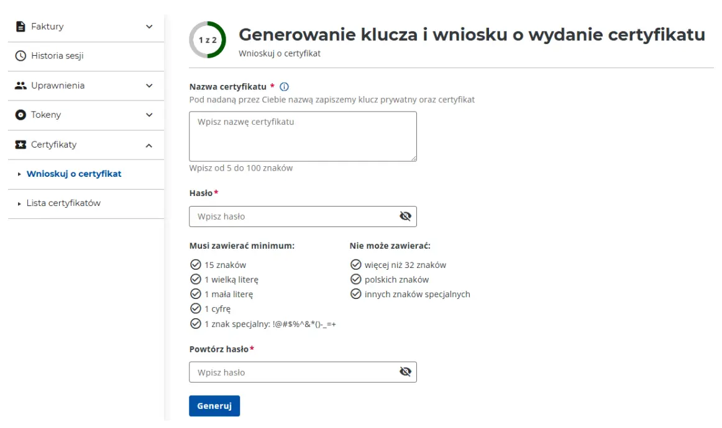
Task: Select Wnioskuj o certyfikat menu item
Action: (x=74, y=174)
